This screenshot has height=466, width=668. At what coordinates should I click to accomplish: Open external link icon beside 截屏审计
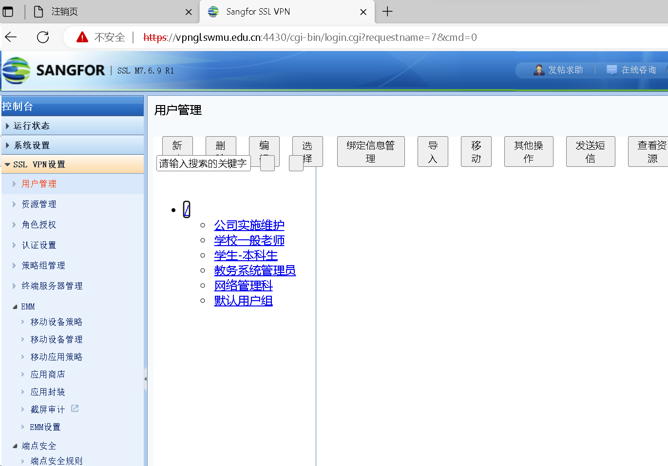75,409
